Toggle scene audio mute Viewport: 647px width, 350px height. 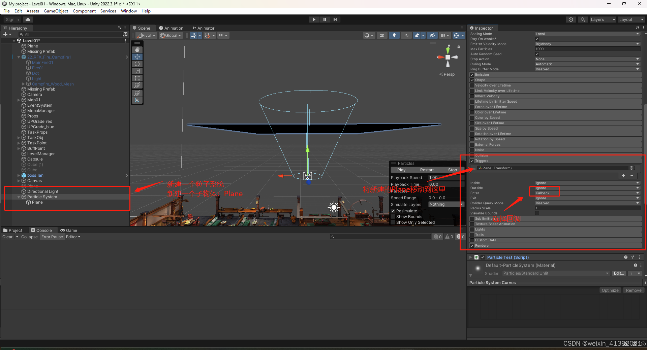pyautogui.click(x=406, y=35)
